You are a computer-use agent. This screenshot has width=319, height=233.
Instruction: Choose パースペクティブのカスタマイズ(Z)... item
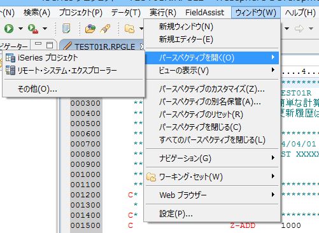(x=212, y=89)
